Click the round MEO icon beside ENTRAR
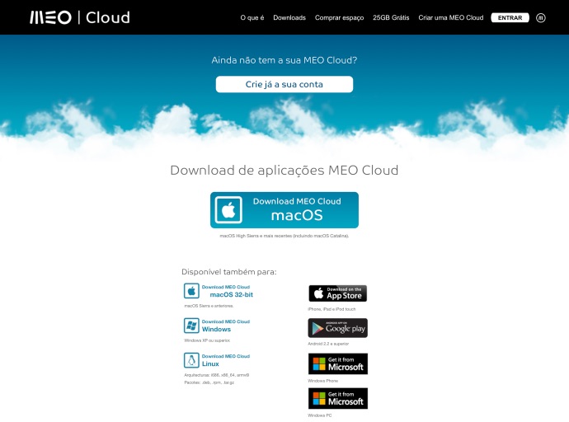Viewport: 569px width, 422px height. [541, 17]
